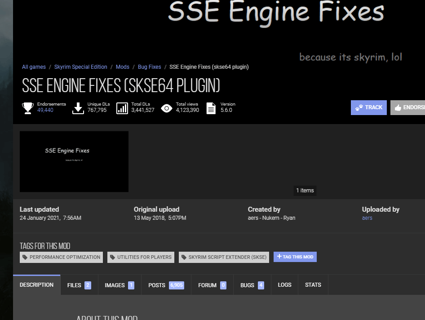
Task: Open the Bugs tab
Action: (x=252, y=285)
